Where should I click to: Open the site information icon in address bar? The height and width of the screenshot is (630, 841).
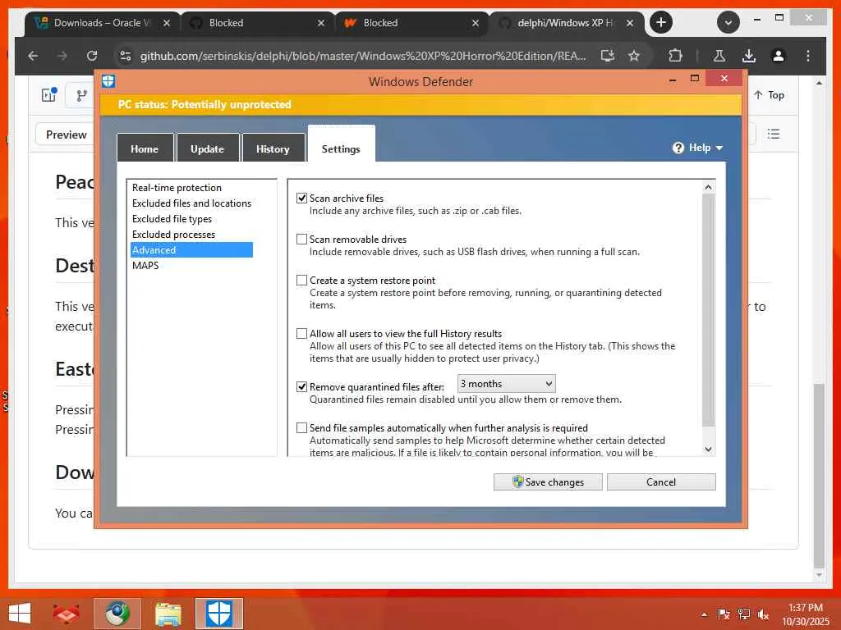coord(126,56)
